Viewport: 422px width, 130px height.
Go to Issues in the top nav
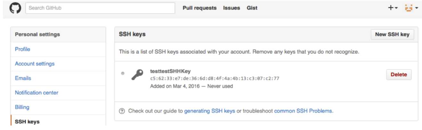click(x=231, y=8)
